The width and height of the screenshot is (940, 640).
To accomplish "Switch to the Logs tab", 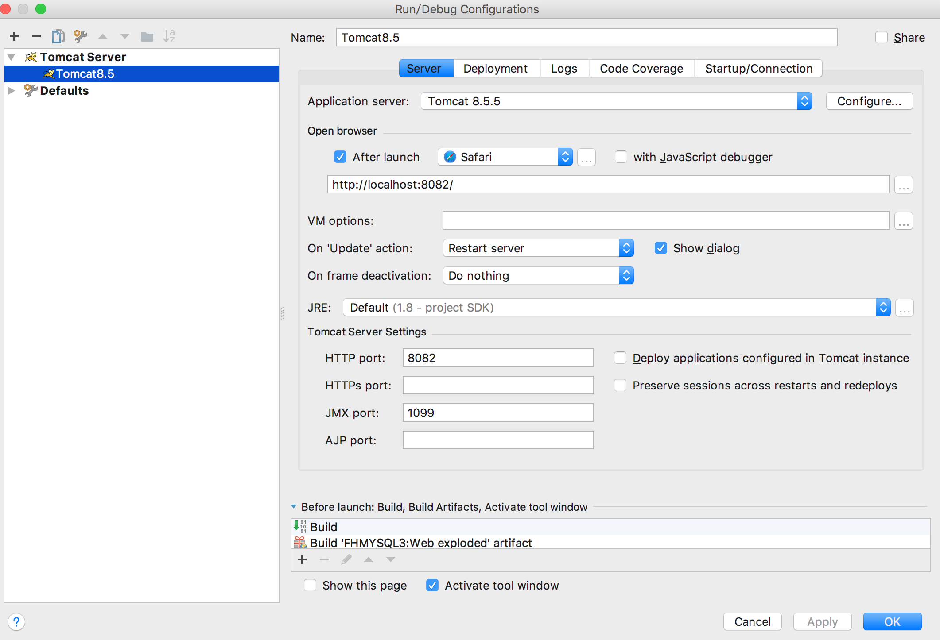I will (x=564, y=69).
